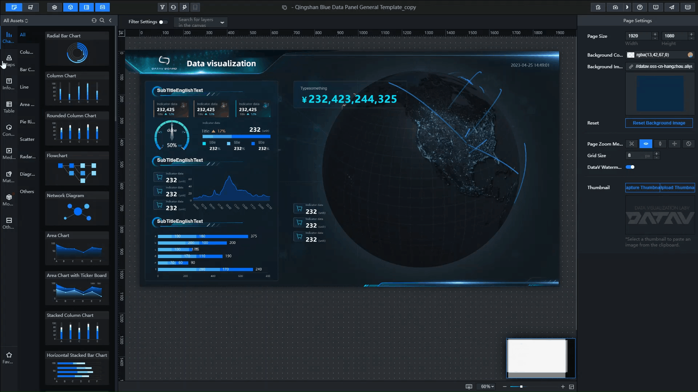Toggle the Filter Settings switch
This screenshot has height=392, width=698.
pos(163,22)
